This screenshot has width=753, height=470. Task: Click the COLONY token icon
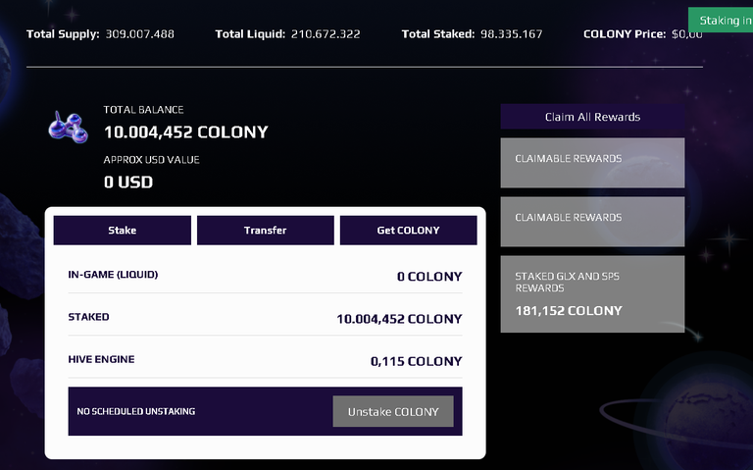68,128
